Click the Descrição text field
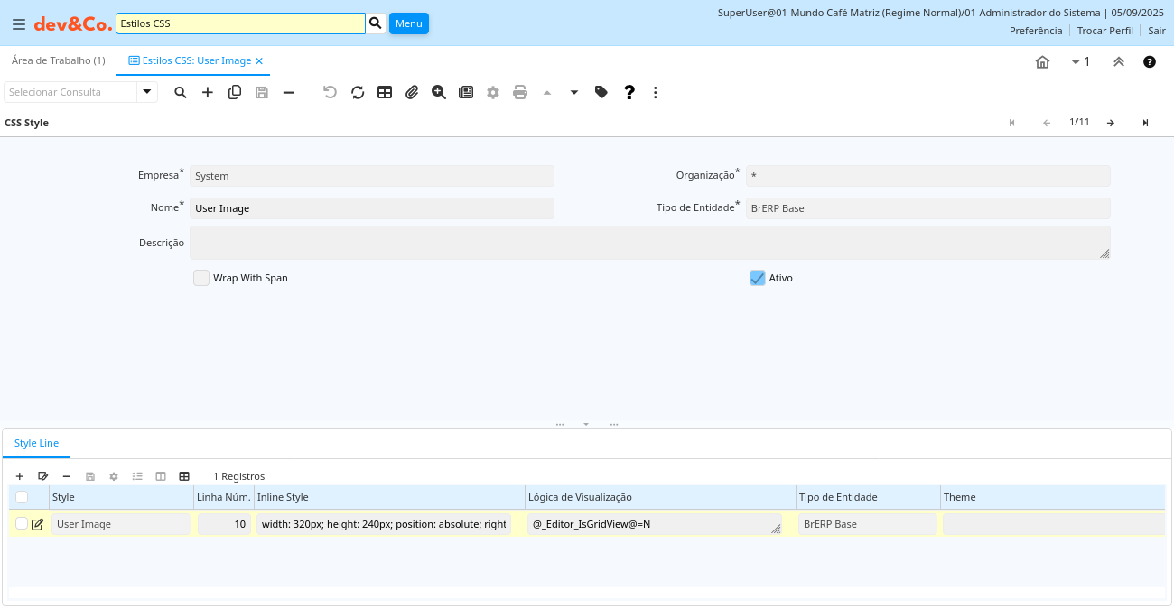The height and width of the screenshot is (608, 1174). (x=648, y=243)
